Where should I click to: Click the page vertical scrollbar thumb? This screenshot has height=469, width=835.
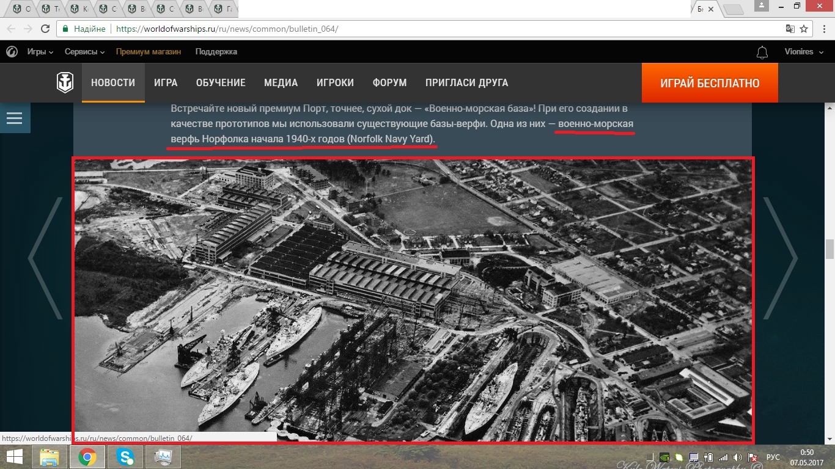(829, 249)
